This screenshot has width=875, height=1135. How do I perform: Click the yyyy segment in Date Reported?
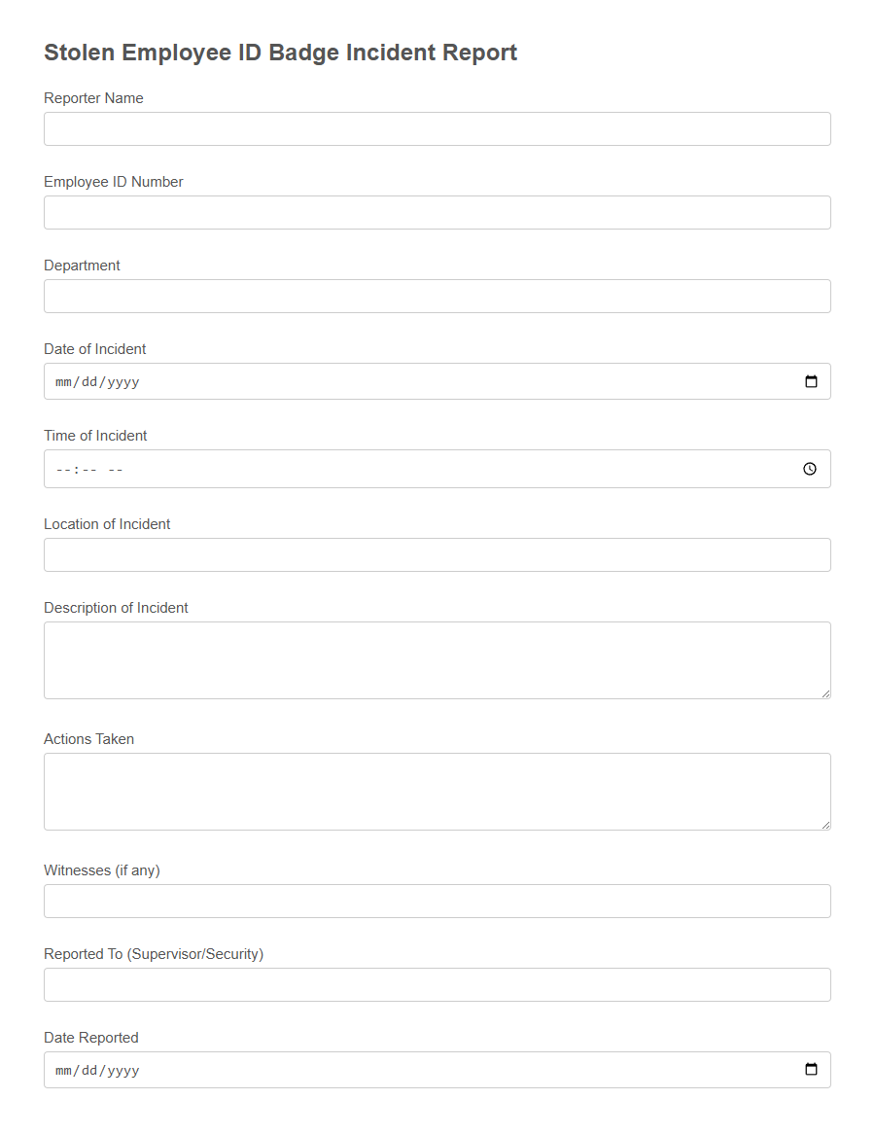coord(122,1070)
